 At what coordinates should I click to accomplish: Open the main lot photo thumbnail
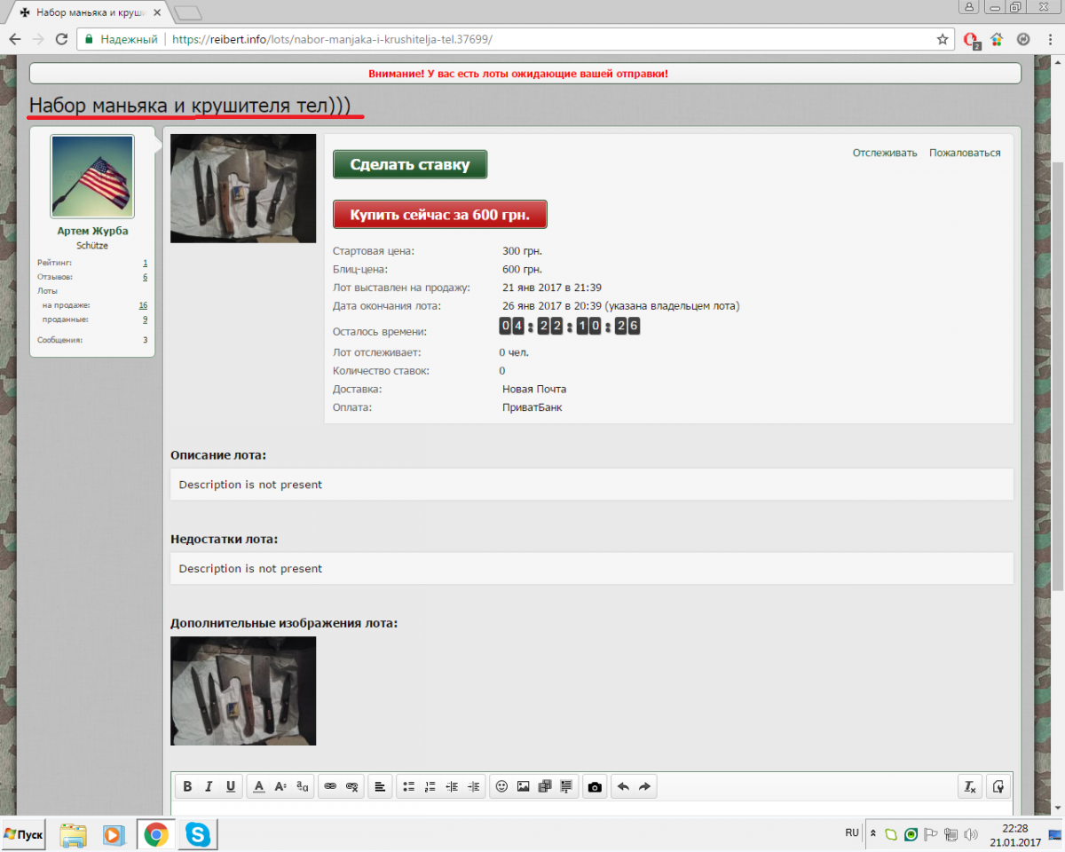tap(243, 188)
